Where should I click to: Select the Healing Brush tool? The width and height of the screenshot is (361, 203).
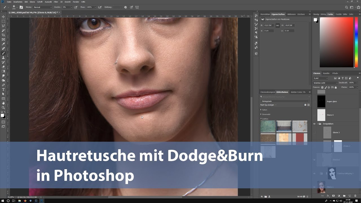(3, 48)
